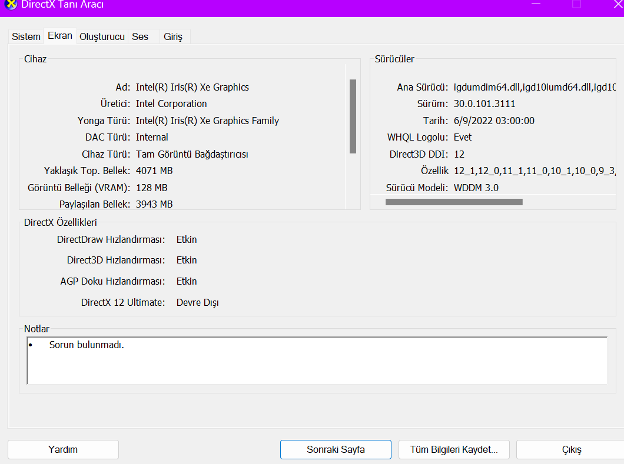Click the DAC Türü 'Internal' value
Image resolution: width=624 pixels, height=464 pixels.
point(152,137)
